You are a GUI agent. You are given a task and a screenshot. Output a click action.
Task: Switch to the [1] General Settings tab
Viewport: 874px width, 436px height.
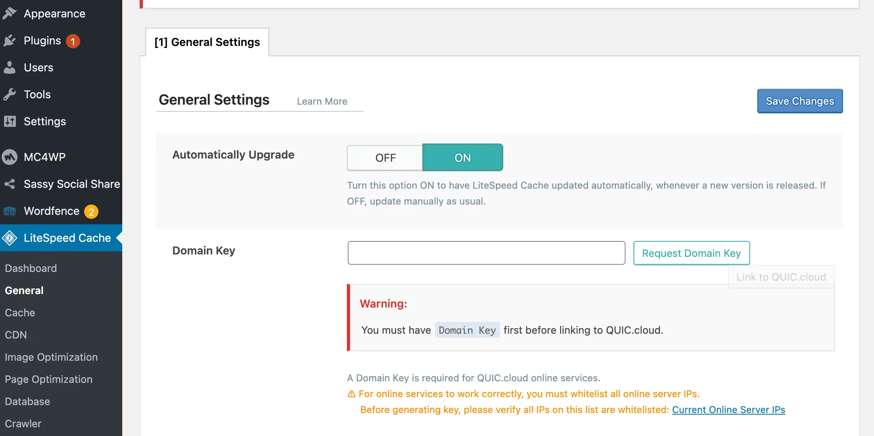(207, 42)
